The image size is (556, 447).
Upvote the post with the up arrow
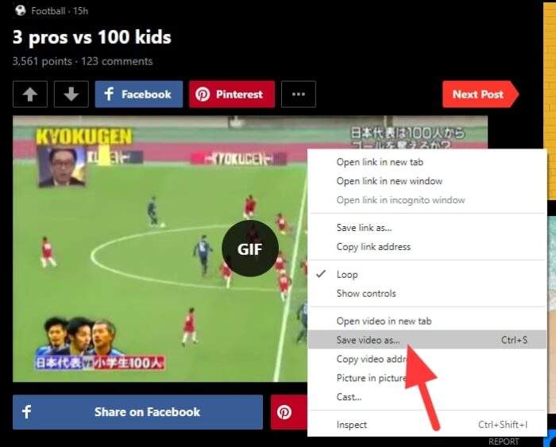pyautogui.click(x=30, y=94)
